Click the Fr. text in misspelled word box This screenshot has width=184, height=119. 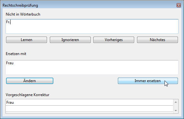[8, 22]
